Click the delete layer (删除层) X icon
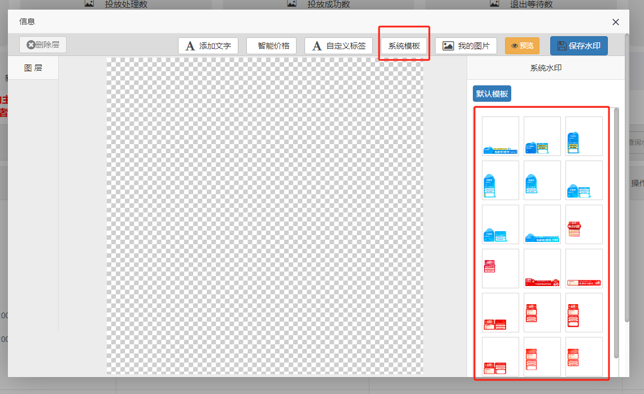This screenshot has height=394, width=644. click(31, 45)
